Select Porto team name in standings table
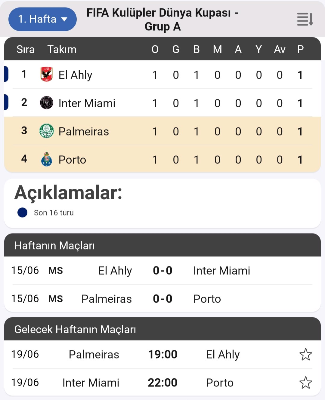Image resolution: width=325 pixels, height=400 pixels. pos(72,160)
